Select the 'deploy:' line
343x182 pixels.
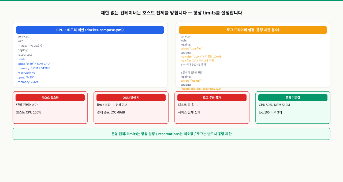point(23,50)
